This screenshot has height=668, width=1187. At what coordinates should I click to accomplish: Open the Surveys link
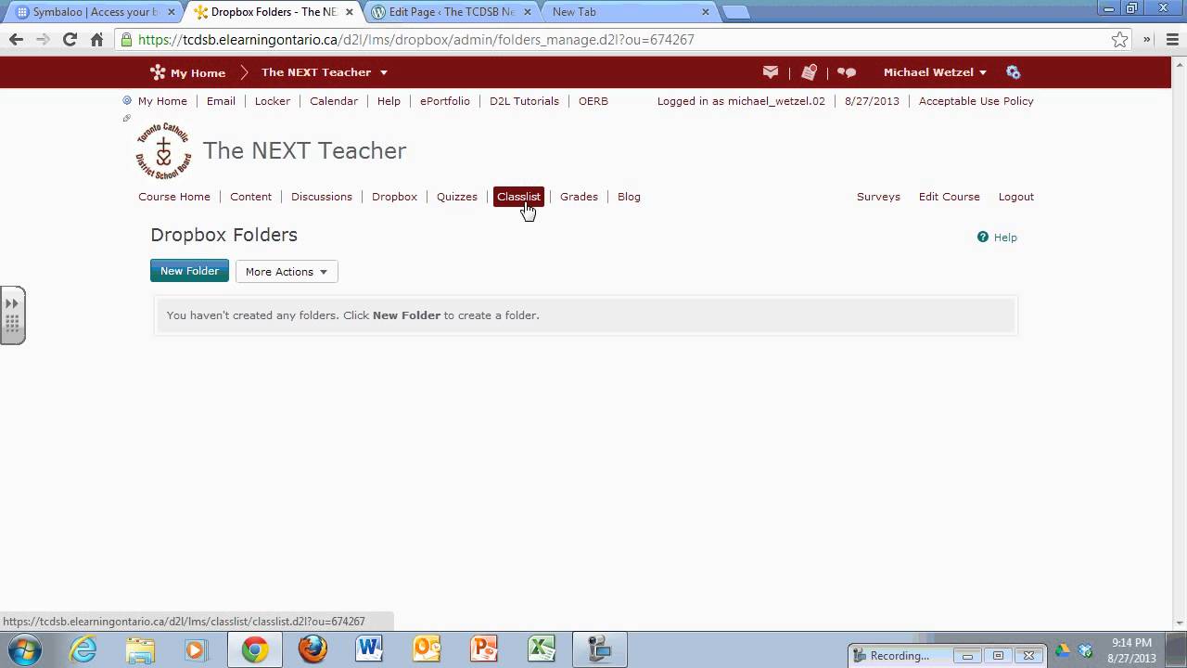(x=878, y=197)
